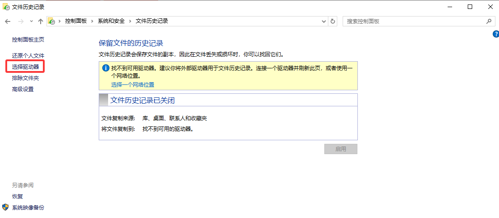This screenshot has width=499, height=218.
Task: Click the Back arrow navigation button
Action: 8,21
